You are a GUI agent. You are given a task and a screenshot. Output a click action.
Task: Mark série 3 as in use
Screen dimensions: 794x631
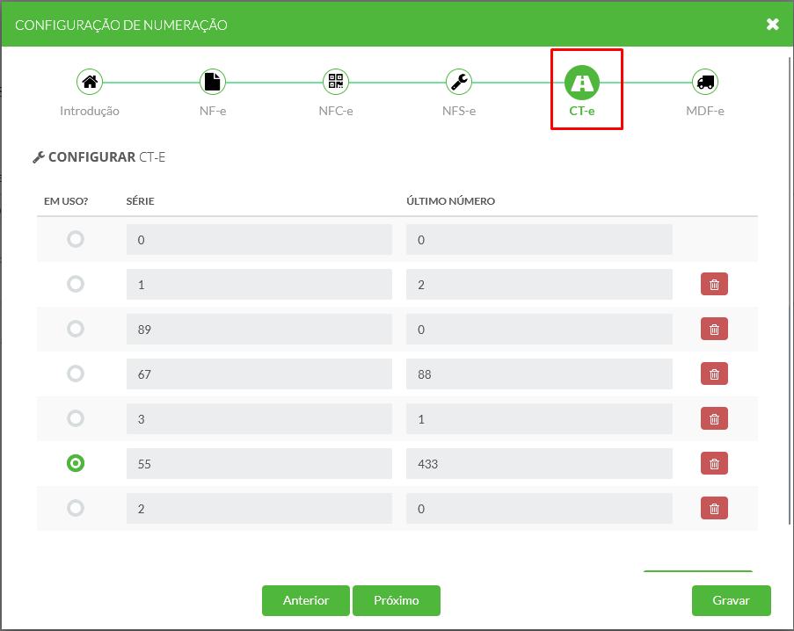tap(76, 418)
